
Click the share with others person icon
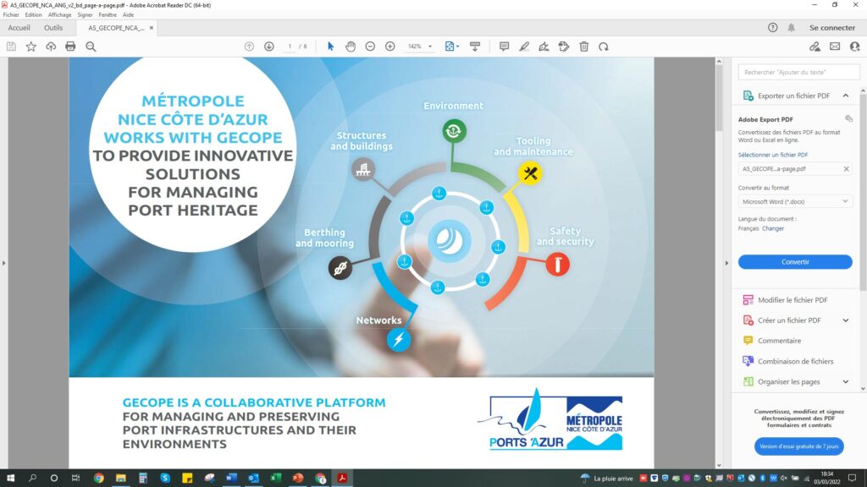[855, 47]
